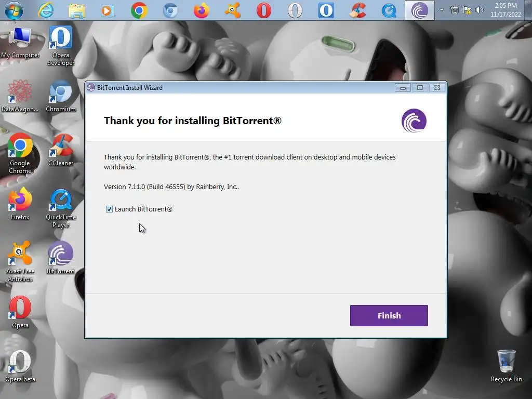Close the BitTorrent Install Wizard window
This screenshot has height=399, width=532.
(437, 88)
